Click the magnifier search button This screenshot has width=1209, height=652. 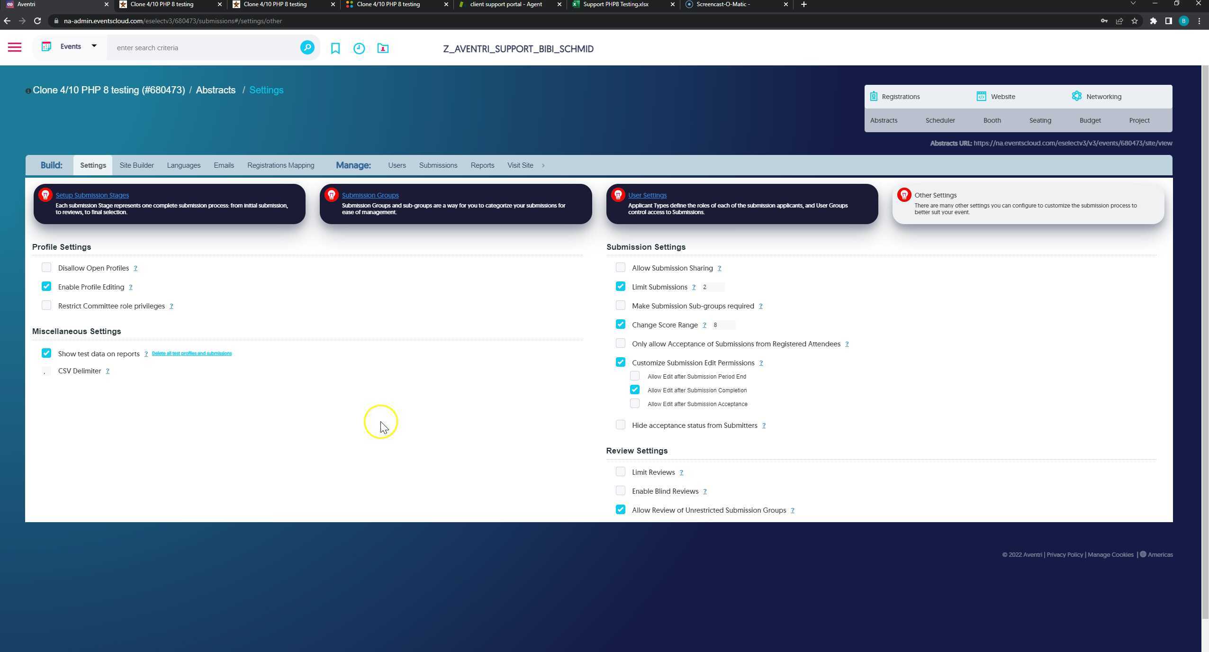coord(307,47)
